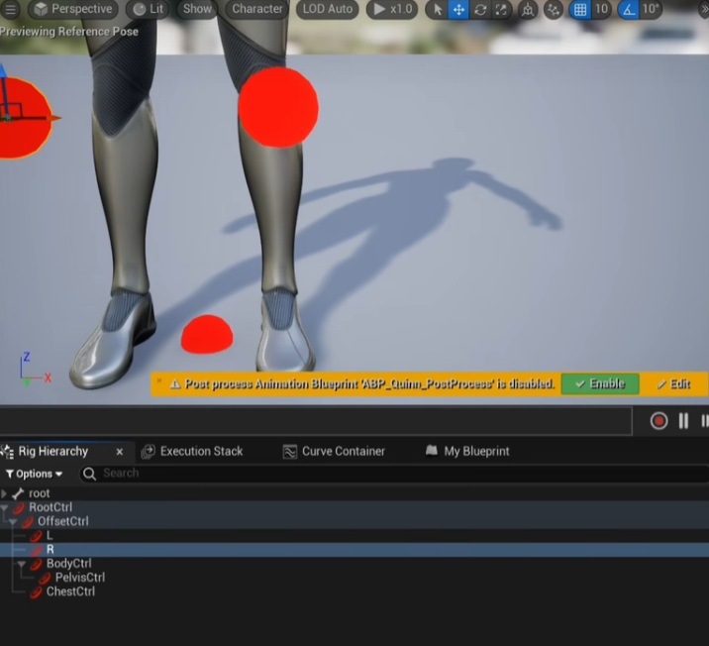
Task: Select the translate (move) tool icon
Action: pyautogui.click(x=458, y=9)
